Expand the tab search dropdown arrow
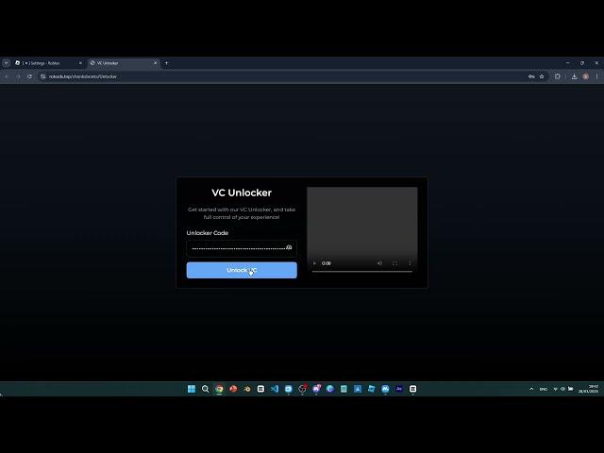The height and width of the screenshot is (453, 604). [6, 63]
